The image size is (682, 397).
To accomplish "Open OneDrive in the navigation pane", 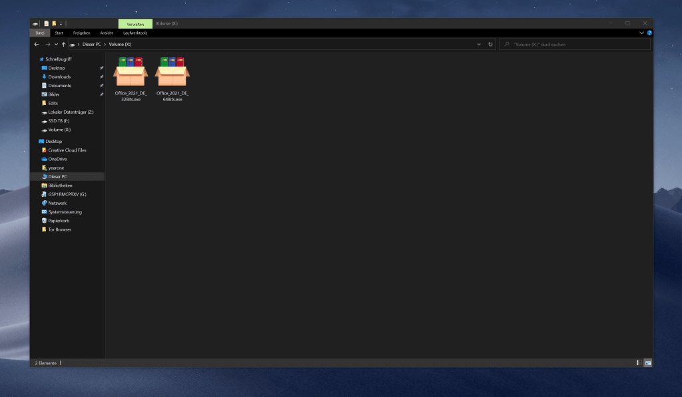I will pyautogui.click(x=57, y=159).
